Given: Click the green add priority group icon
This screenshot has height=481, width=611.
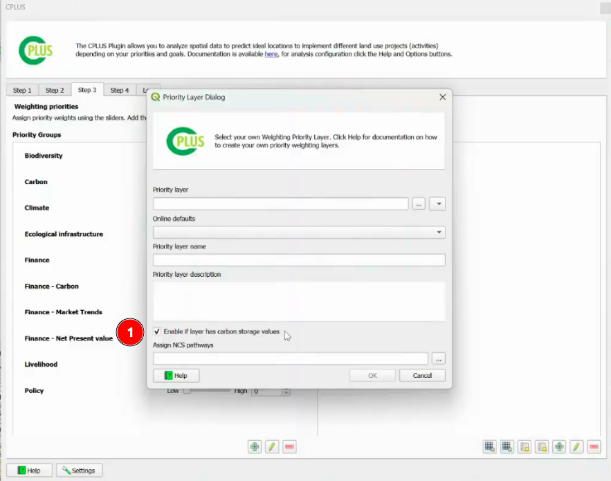Looking at the screenshot, I should click(x=255, y=446).
